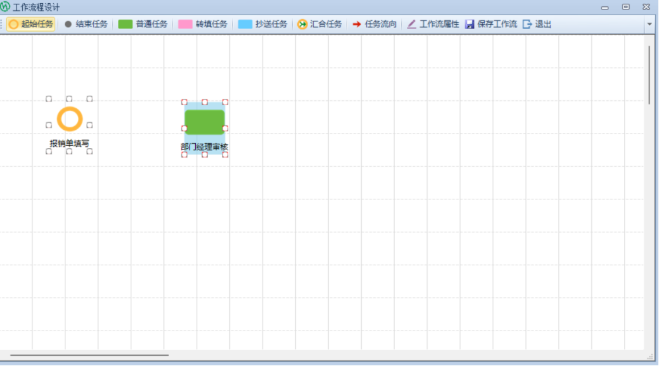Click the top-right handle of the green node
The height and width of the screenshot is (366, 659).
pos(225,102)
